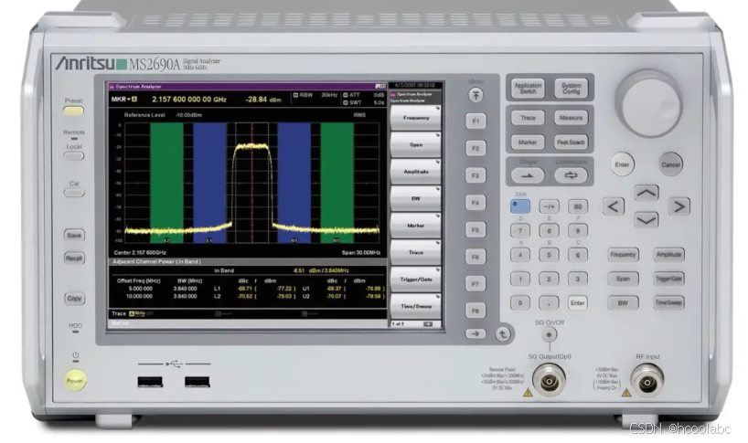Open the on-screen Trigger/Gate softkey
The width and height of the screenshot is (748, 443).
[415, 280]
